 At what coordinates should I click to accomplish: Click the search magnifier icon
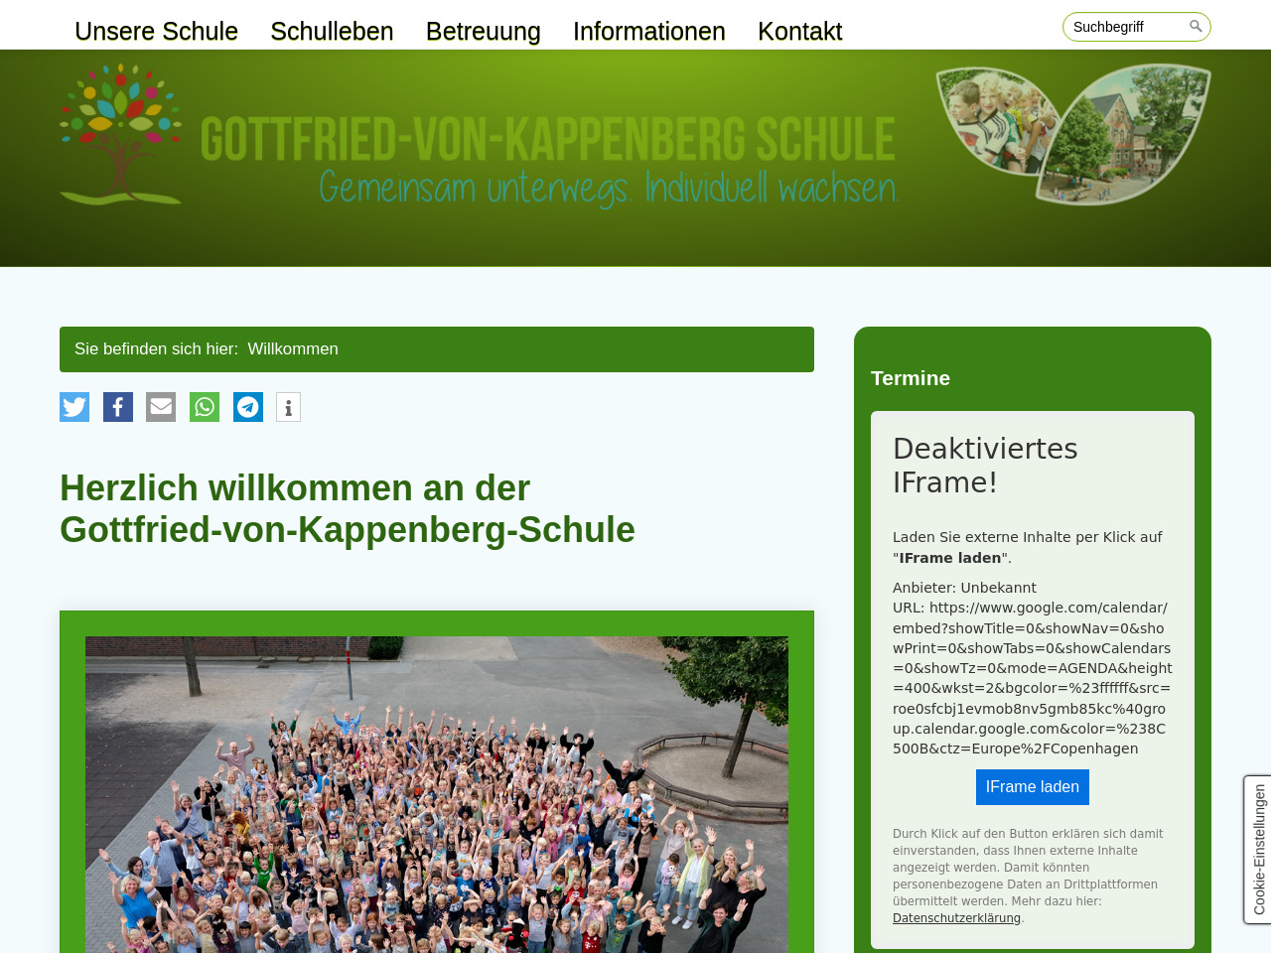click(1196, 27)
